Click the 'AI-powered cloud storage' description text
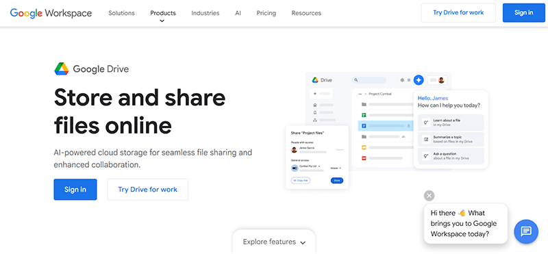 pos(153,159)
